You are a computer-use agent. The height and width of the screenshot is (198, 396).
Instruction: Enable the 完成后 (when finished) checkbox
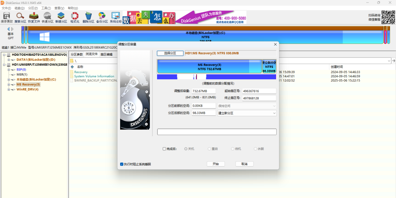tap(164, 149)
